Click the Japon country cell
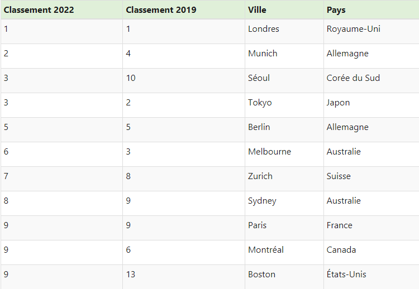This screenshot has height=289, width=419. [372, 105]
